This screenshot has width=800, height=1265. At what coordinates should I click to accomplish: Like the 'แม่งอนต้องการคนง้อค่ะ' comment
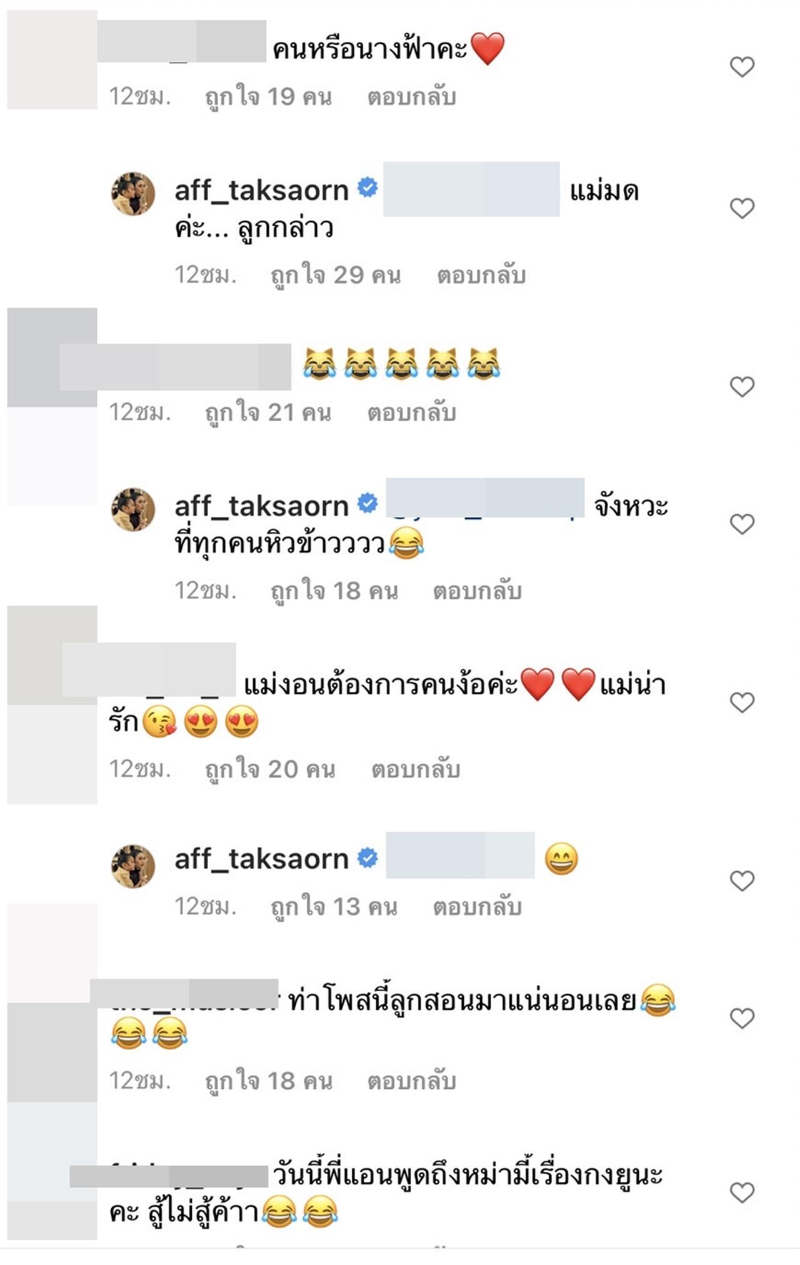742,702
